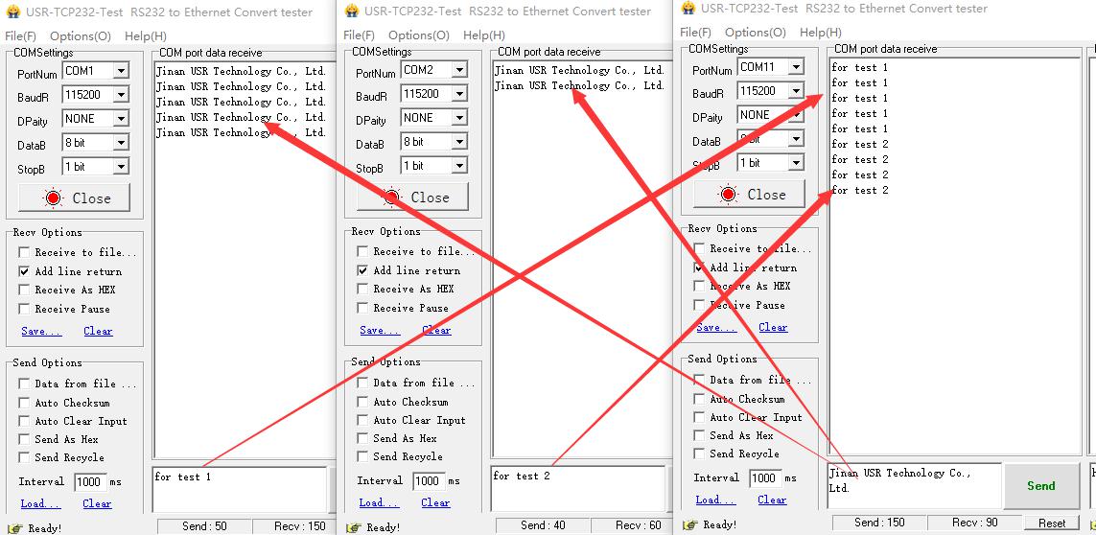1096x535 pixels.
Task: Close the COM1 port with the Close button
Action: [x=74, y=198]
